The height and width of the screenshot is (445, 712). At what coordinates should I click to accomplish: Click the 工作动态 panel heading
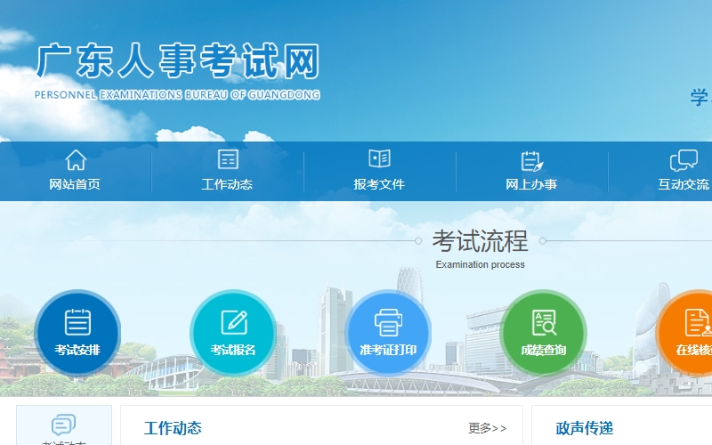pyautogui.click(x=173, y=429)
